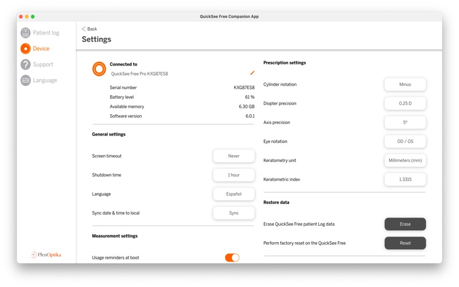The image size is (459, 287).
Task: Click the orange connected device ring icon
Action: (99, 69)
